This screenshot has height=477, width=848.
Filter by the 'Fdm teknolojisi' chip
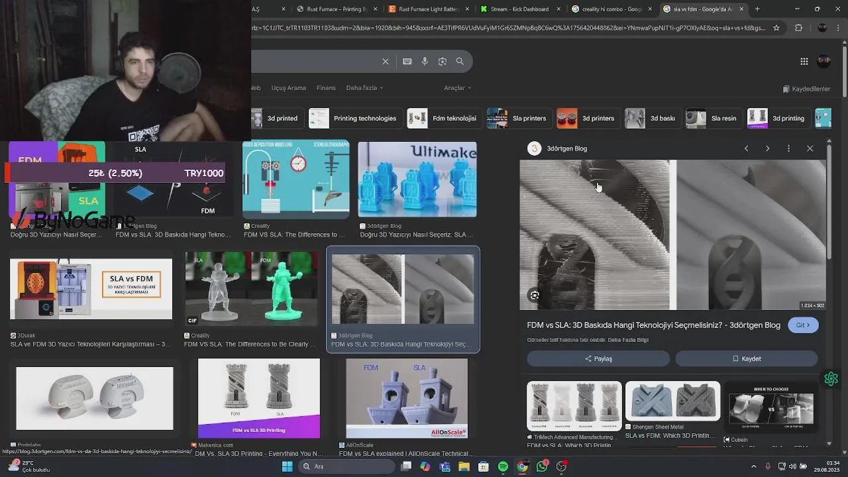443,119
